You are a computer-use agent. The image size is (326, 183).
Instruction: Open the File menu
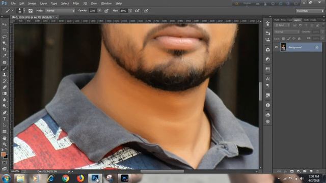13,4
